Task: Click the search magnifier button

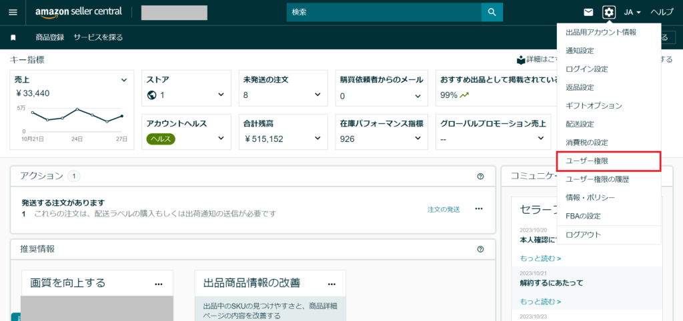Action: coord(492,12)
